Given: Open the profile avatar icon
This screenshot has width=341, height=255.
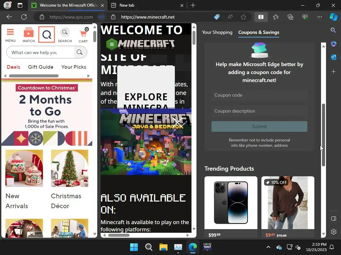Looking at the screenshot, I should coord(7,5).
